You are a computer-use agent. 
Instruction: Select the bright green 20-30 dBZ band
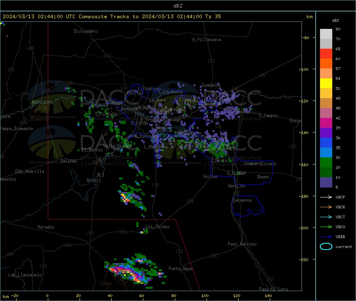tap(326, 162)
